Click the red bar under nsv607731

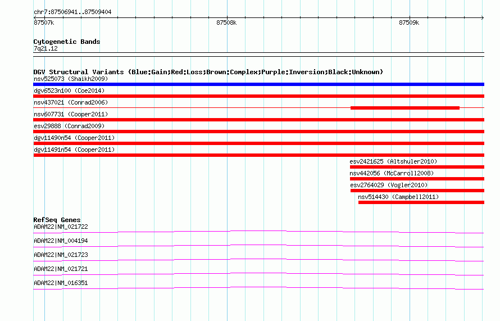point(258,120)
